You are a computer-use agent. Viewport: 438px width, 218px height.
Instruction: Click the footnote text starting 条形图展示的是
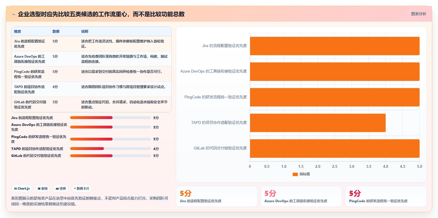[90, 201]
